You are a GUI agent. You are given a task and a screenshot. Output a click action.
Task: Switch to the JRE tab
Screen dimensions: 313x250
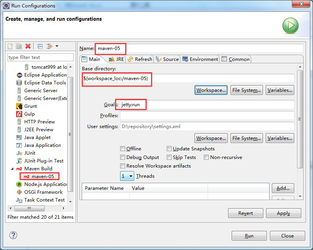pos(116,59)
